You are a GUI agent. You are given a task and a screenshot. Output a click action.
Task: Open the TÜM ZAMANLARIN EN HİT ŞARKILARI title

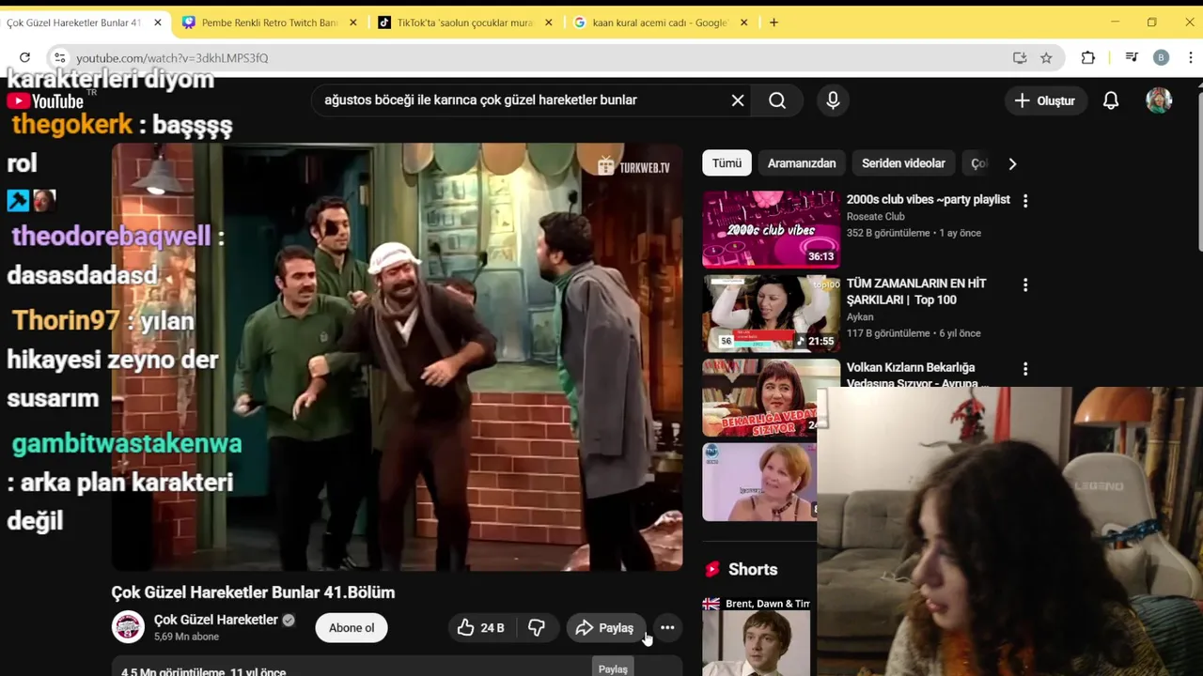click(916, 291)
